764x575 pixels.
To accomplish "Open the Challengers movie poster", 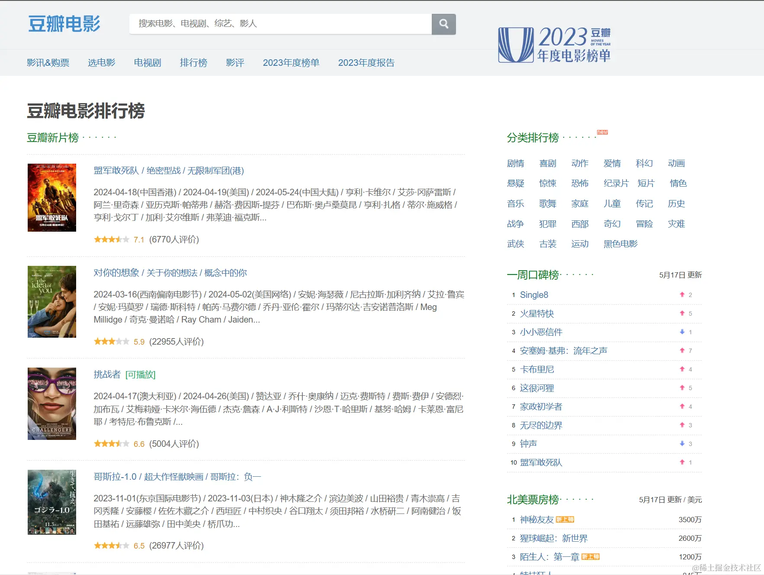I will [x=52, y=404].
